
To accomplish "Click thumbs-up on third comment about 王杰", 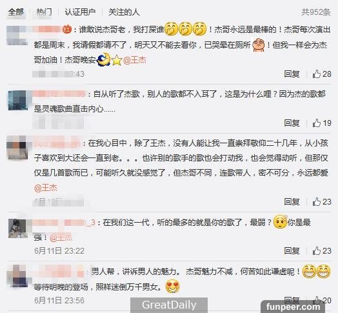I will point(316,202).
